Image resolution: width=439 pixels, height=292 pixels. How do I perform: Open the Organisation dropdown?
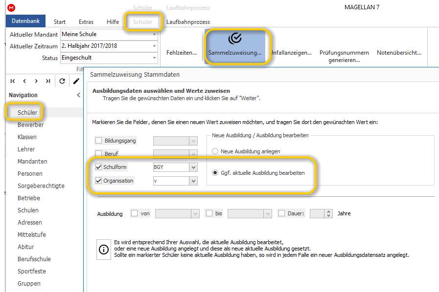click(193, 181)
